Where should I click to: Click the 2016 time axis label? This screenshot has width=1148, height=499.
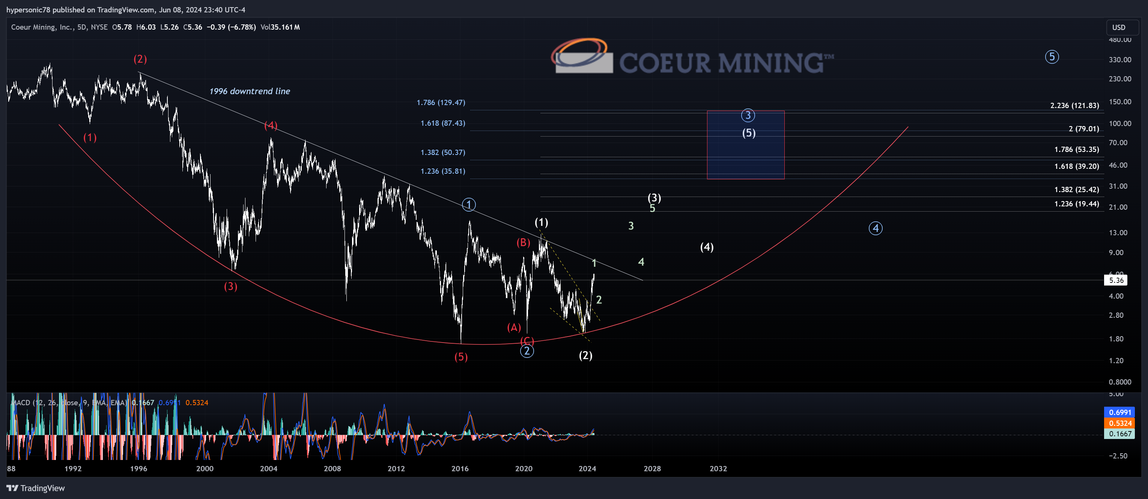coord(460,468)
